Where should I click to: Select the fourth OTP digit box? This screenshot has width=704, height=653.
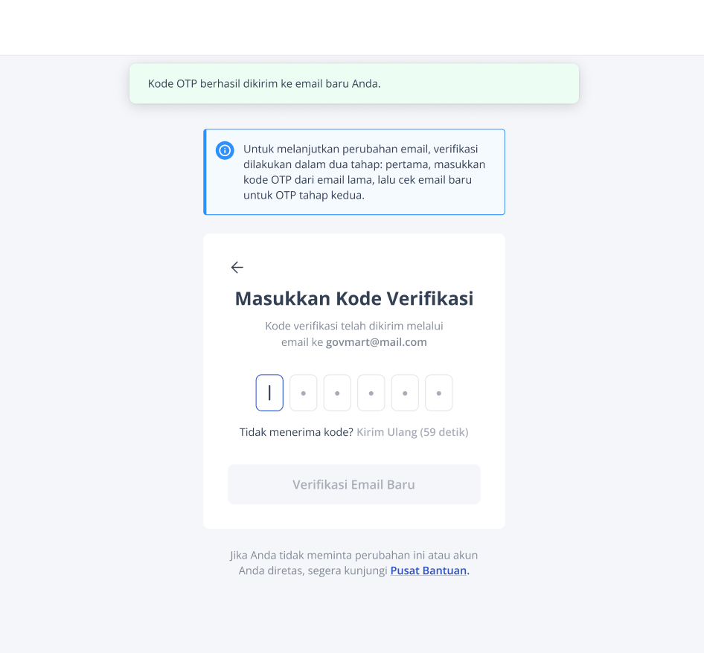(371, 393)
